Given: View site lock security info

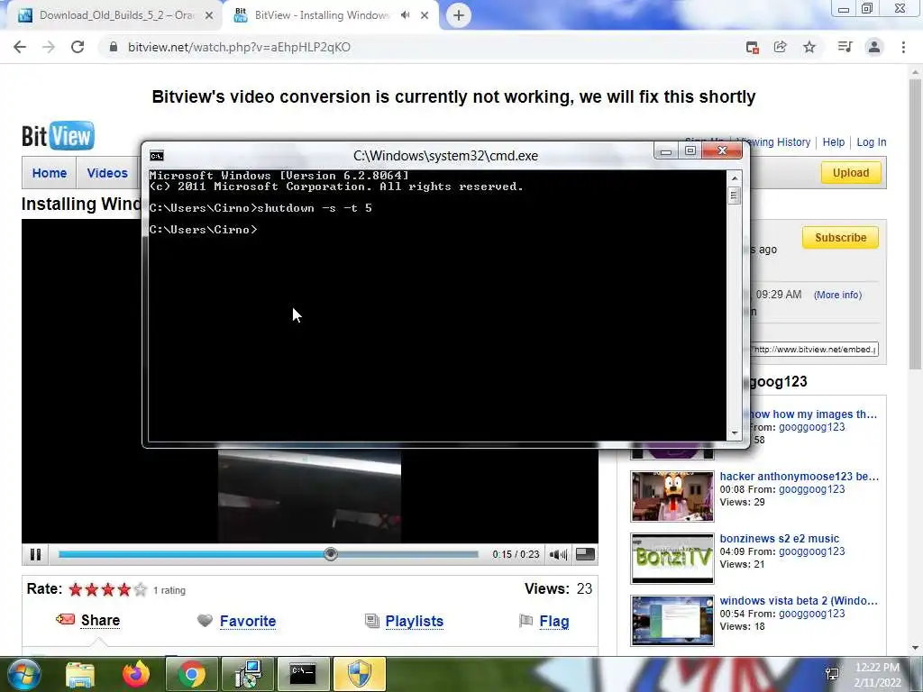Looking at the screenshot, I should pyautogui.click(x=114, y=47).
